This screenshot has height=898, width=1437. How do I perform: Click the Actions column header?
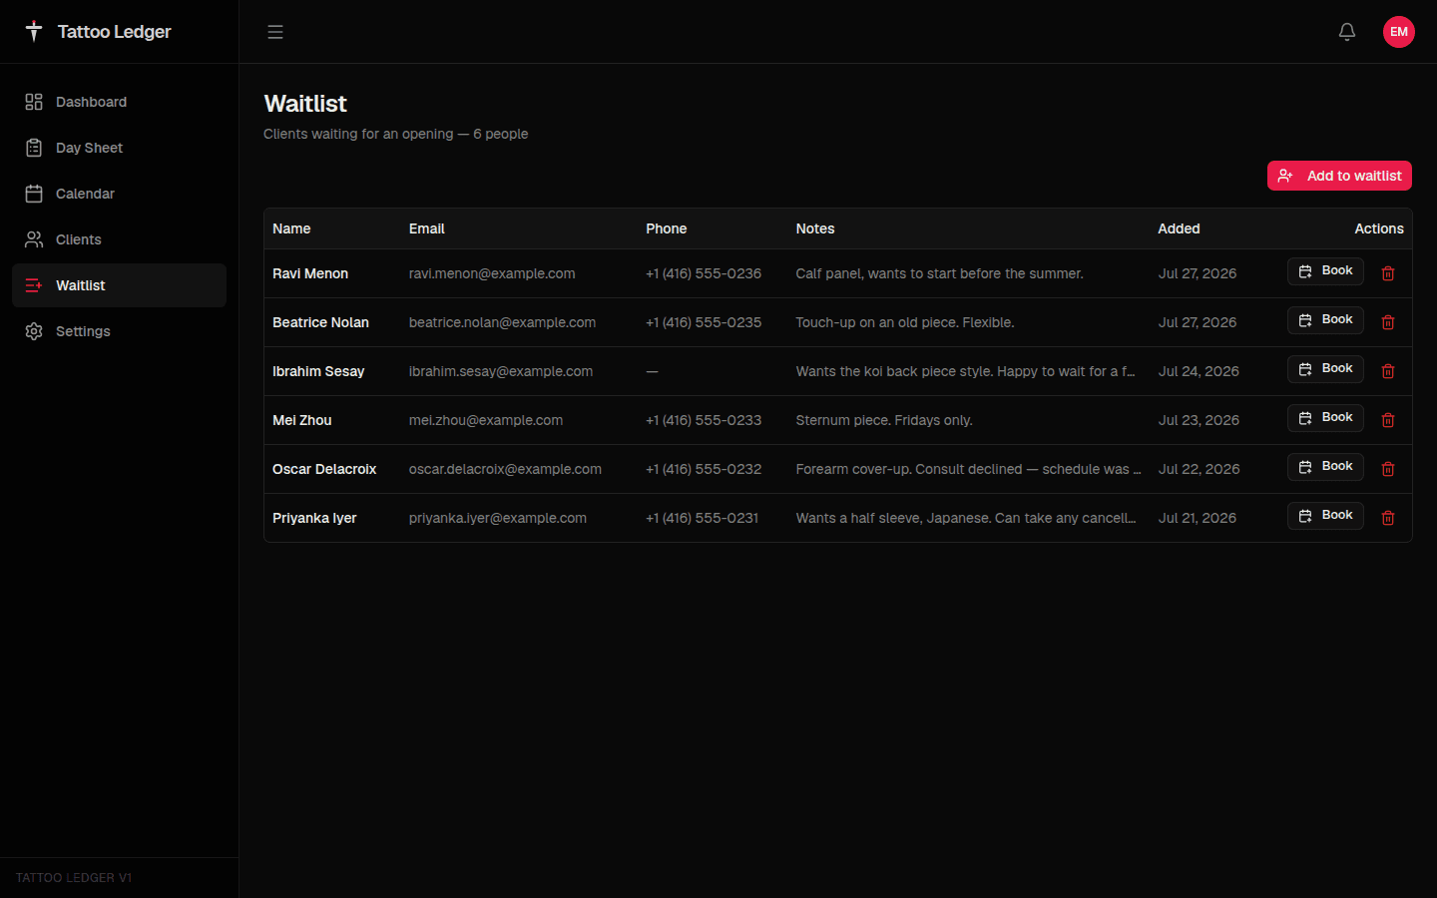point(1379,228)
